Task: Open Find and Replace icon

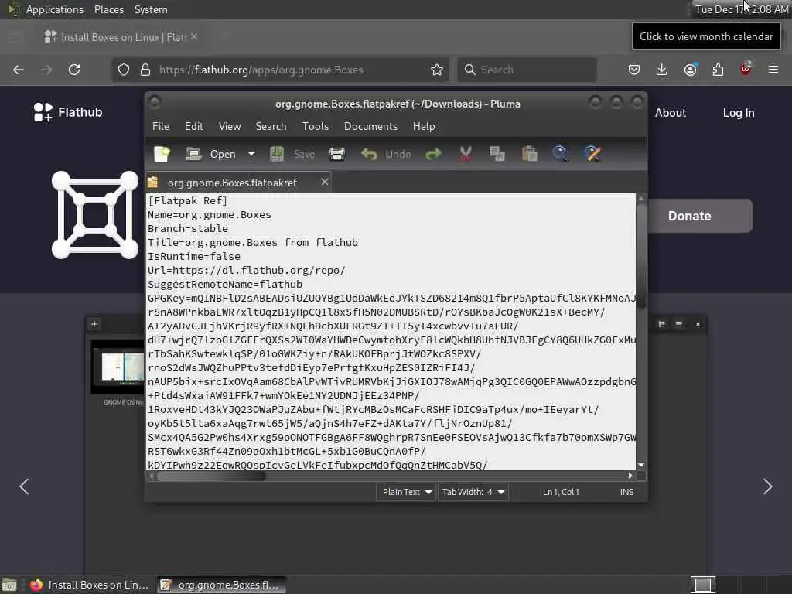Action: click(592, 154)
